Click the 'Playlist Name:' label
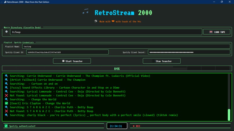234x131 pixels. coord(12,47)
